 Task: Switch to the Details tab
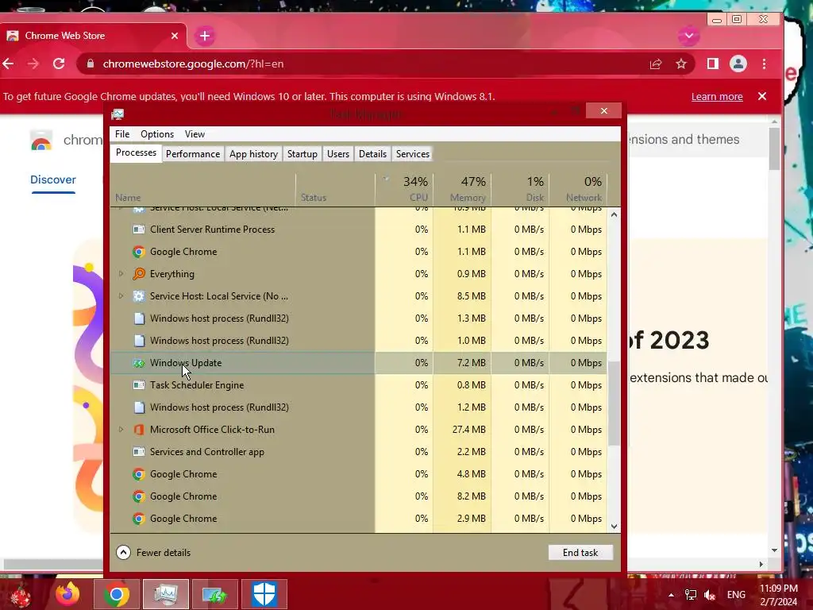(x=373, y=154)
